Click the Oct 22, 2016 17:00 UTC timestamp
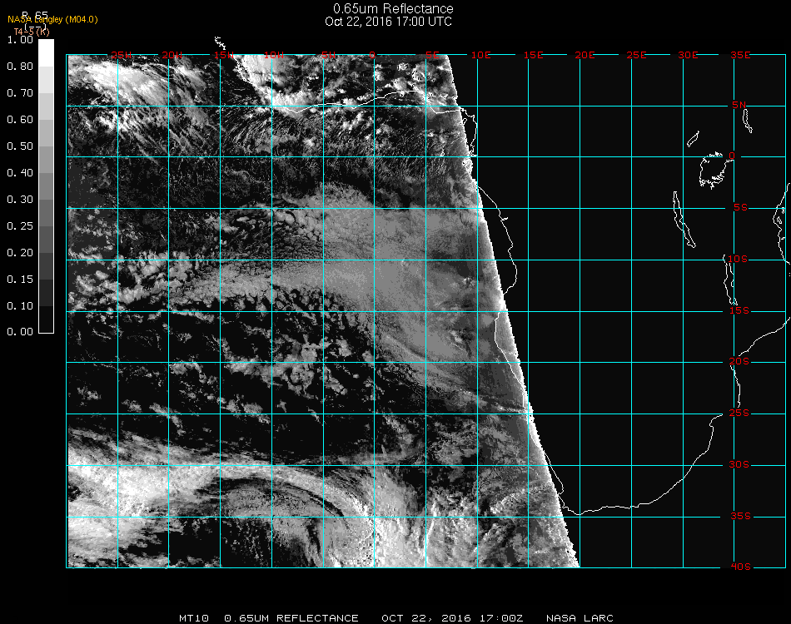791x624 pixels. click(388, 22)
